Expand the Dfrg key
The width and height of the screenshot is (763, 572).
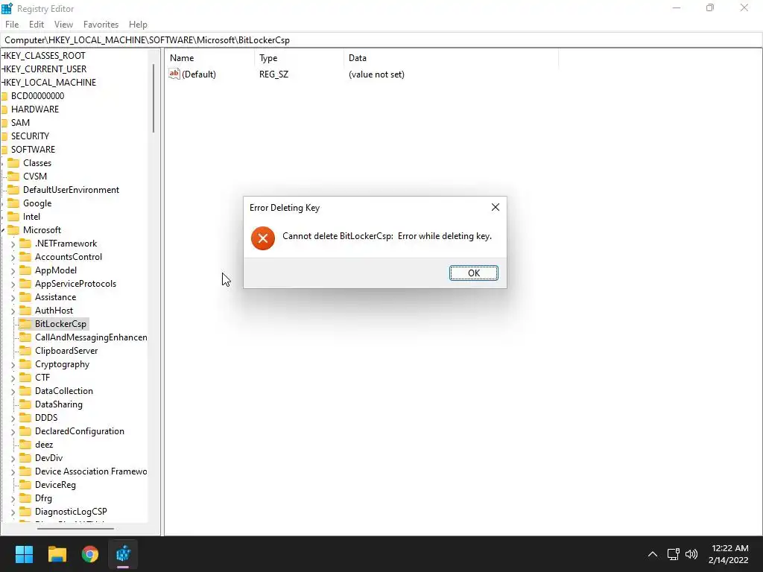13,498
